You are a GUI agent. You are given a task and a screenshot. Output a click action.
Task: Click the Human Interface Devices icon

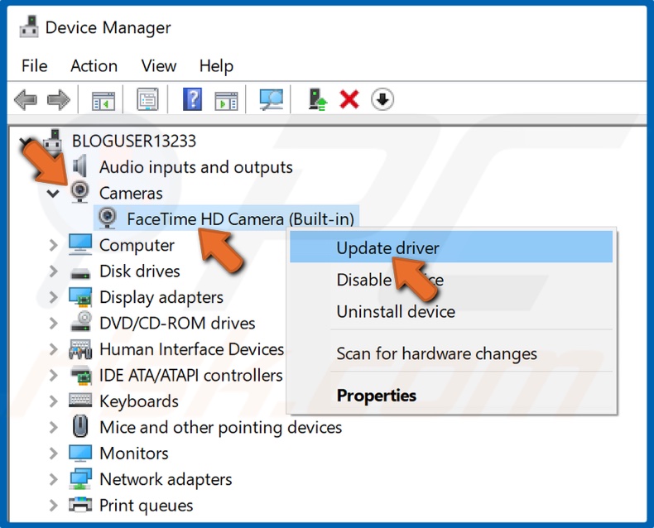80,349
